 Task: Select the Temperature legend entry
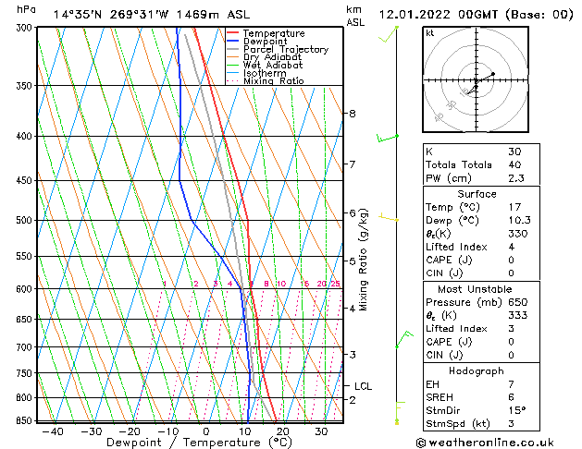pos(268,33)
